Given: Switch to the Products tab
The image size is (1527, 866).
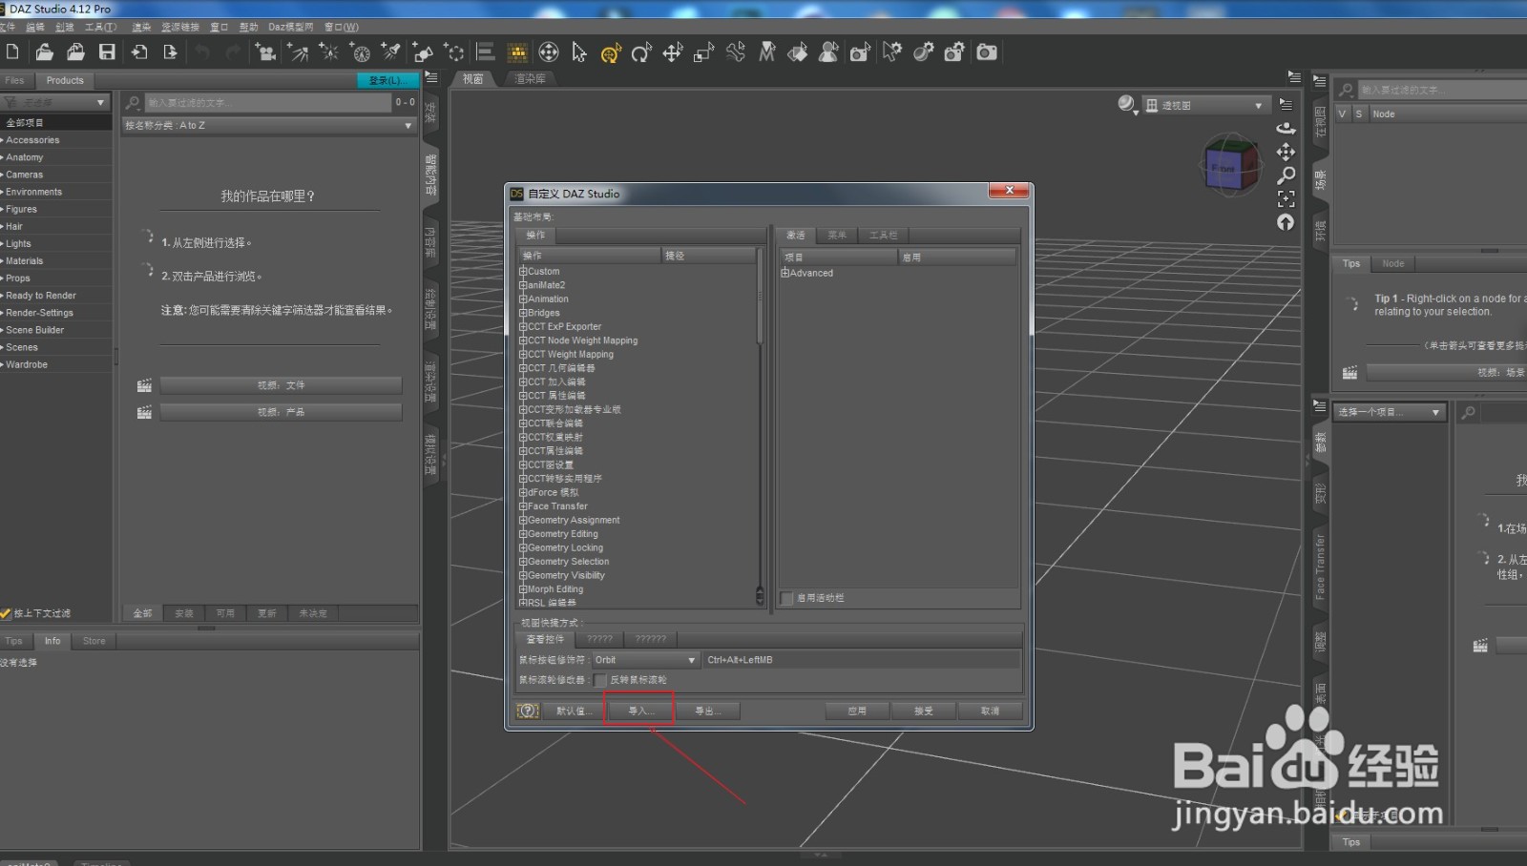Looking at the screenshot, I should pyautogui.click(x=65, y=80).
